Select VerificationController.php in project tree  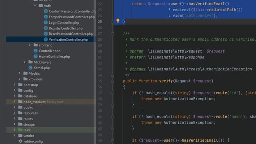68,40
